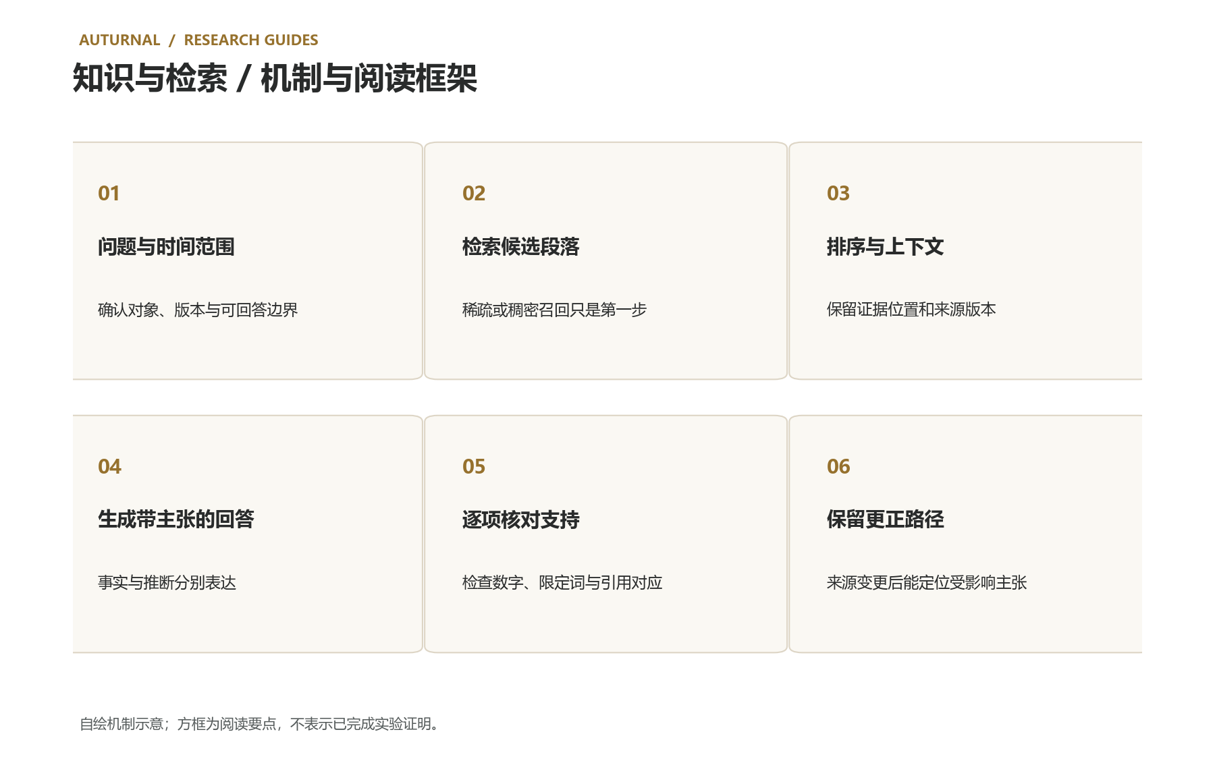Click the description 稀疏或稠密召回只是第一步
Viewport: 1215px width, 759px height.
pos(554,310)
